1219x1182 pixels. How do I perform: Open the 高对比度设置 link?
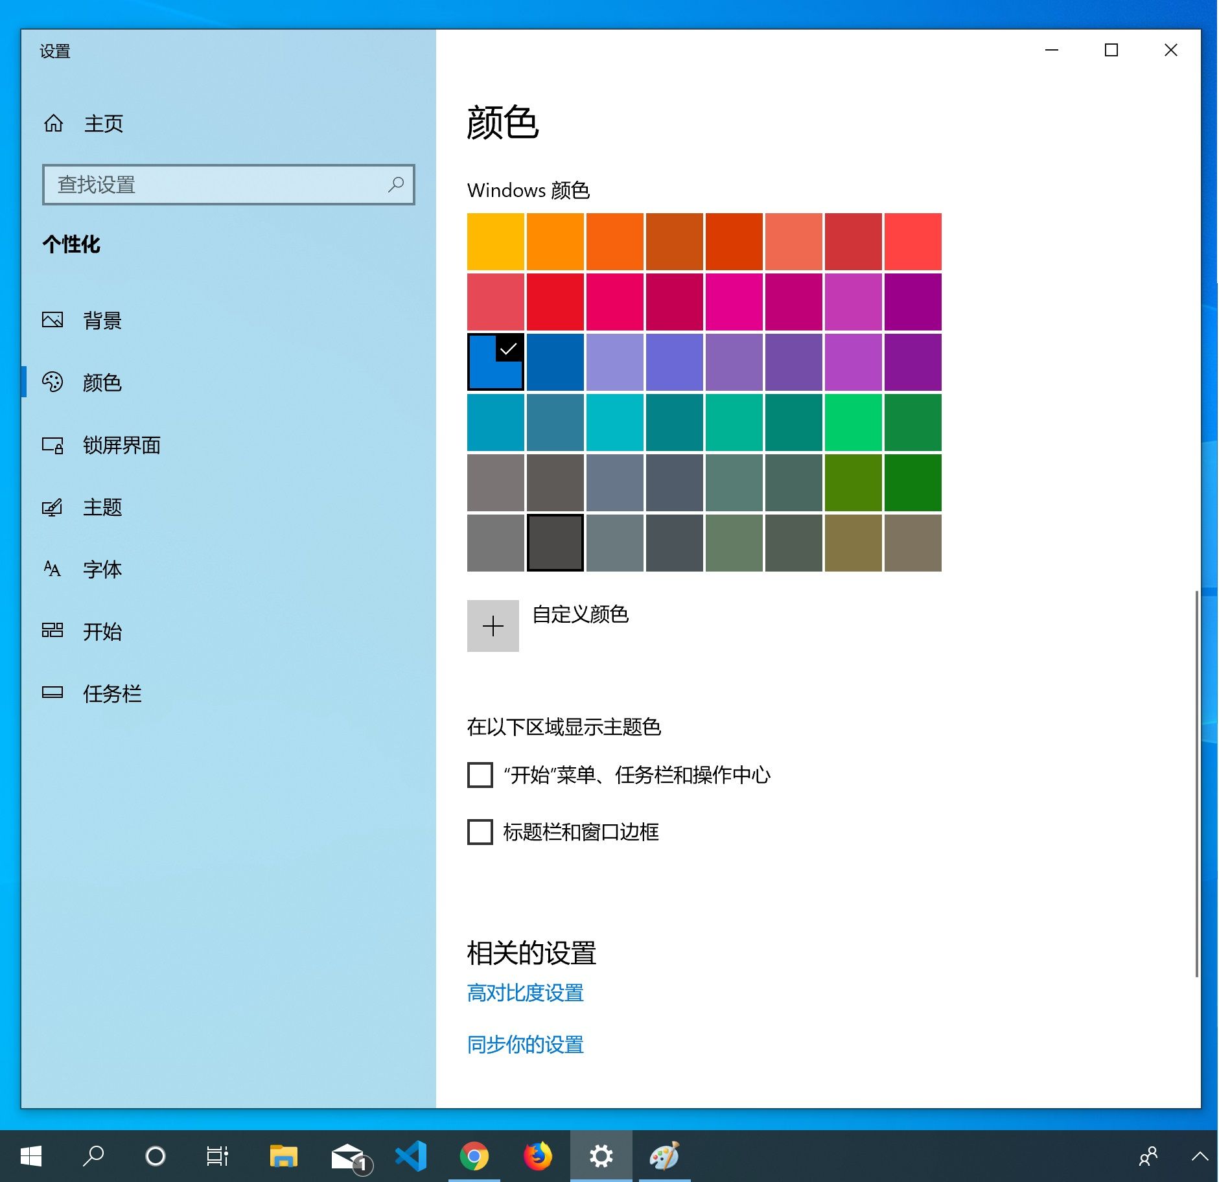pyautogui.click(x=525, y=993)
